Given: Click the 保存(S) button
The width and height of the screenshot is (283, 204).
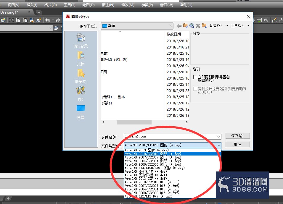Looking at the screenshot, I should click(237, 136).
